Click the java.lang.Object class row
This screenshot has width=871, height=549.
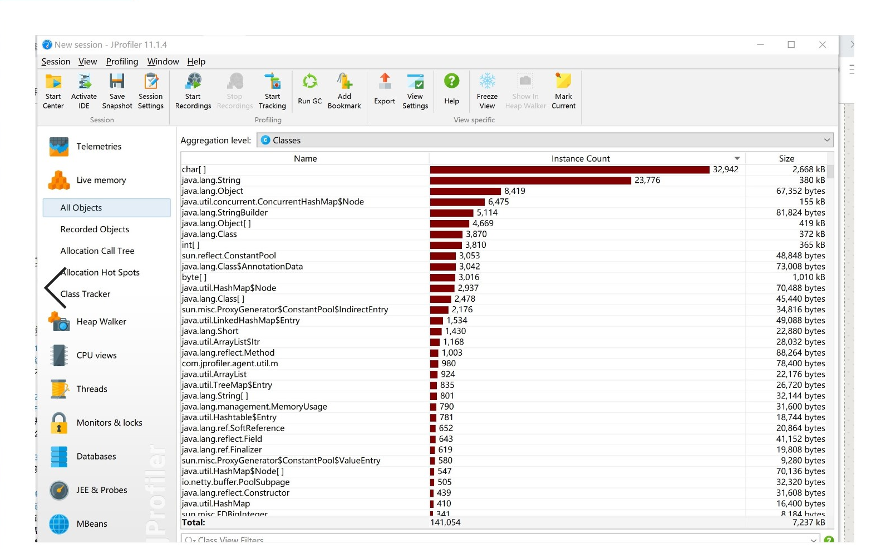[504, 191]
